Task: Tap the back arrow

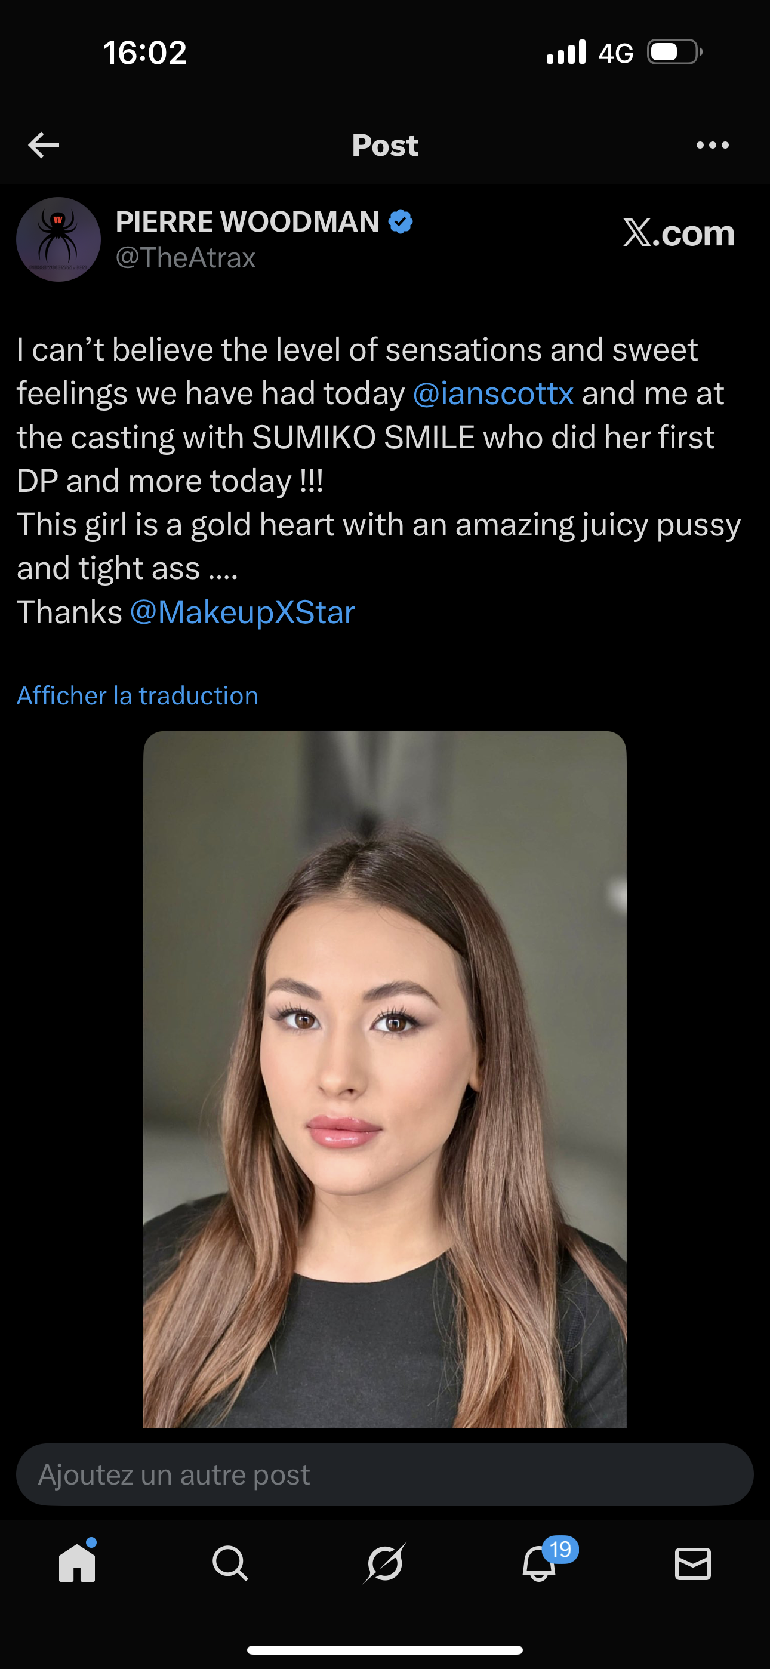Action: [x=44, y=145]
